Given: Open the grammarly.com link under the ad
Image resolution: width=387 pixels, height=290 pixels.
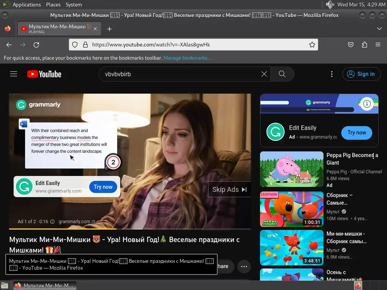Looking at the screenshot, I should [x=76, y=222].
